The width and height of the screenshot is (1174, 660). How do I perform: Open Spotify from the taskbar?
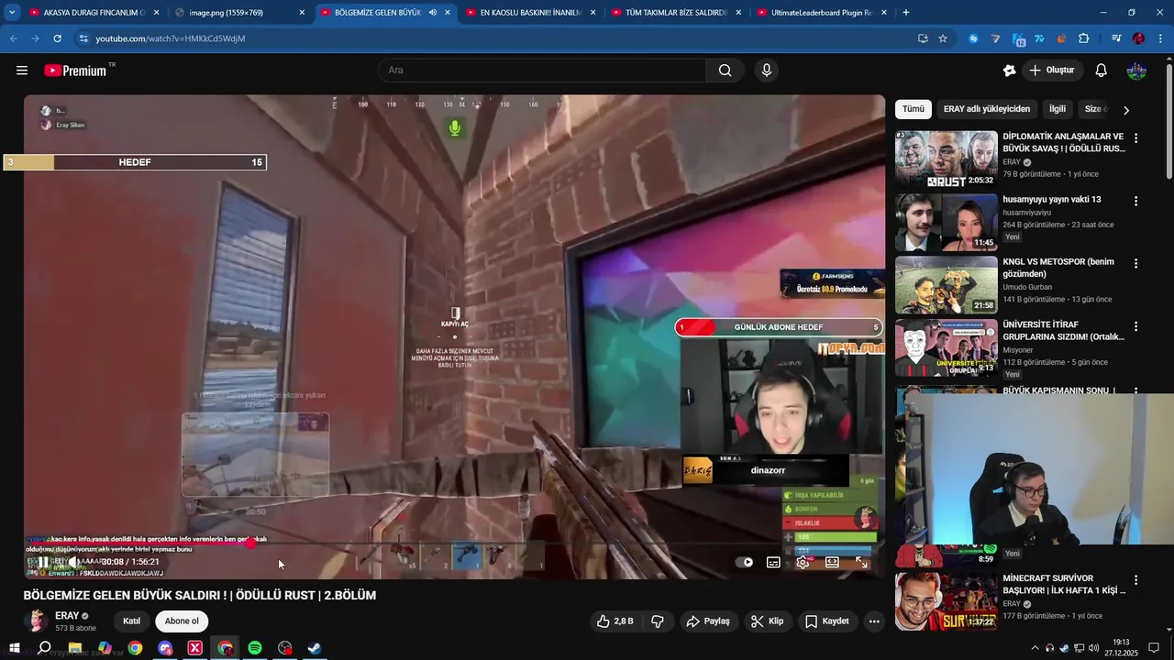click(x=255, y=648)
